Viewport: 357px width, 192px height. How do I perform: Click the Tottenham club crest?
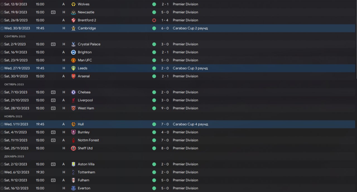click(x=73, y=172)
